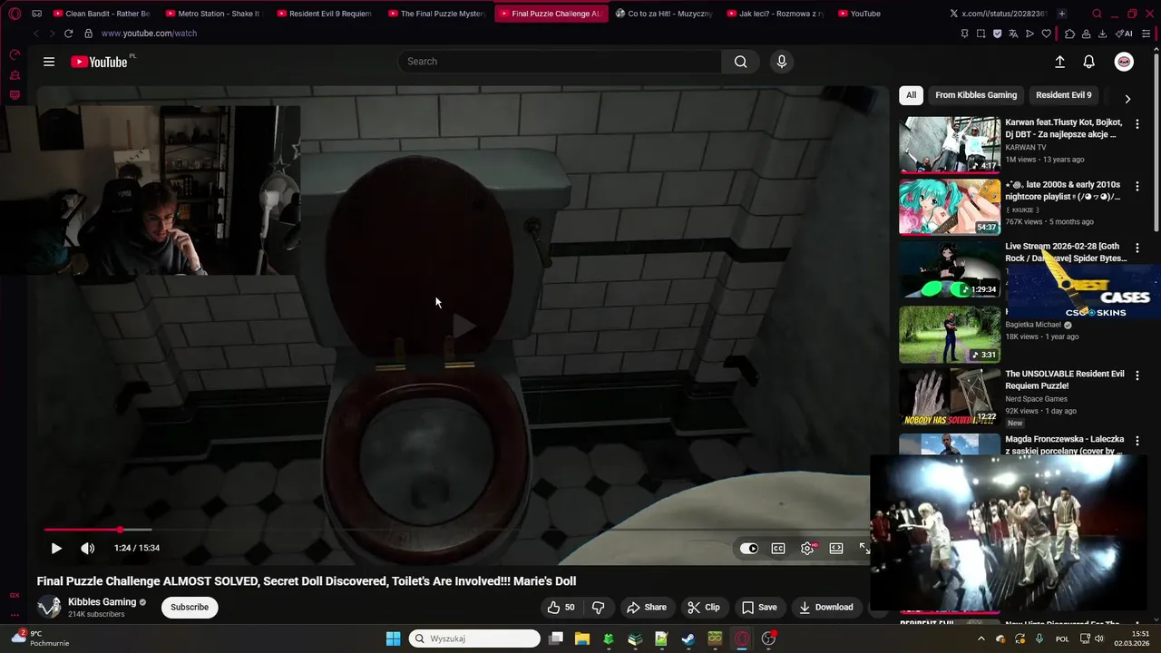Download the video

click(826, 607)
